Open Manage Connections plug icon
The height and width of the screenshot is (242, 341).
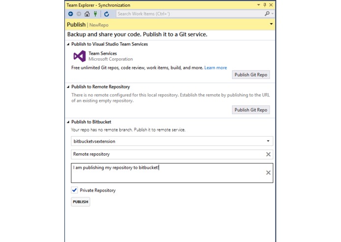(x=95, y=14)
